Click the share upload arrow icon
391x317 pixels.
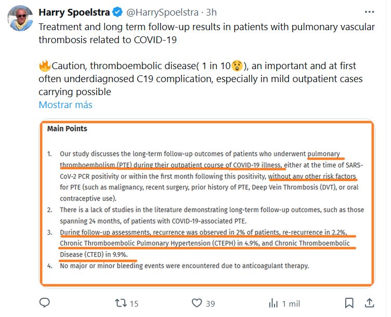click(370, 302)
